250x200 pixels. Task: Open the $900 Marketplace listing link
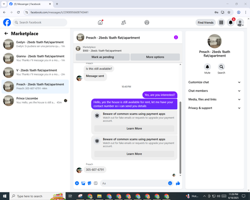tap(102, 50)
